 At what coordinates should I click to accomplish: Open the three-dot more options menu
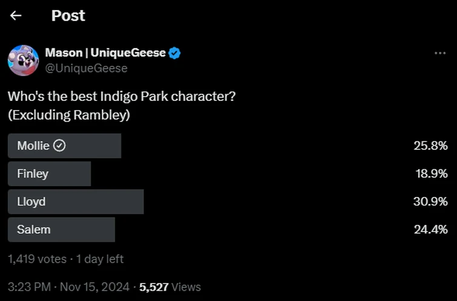[440, 53]
